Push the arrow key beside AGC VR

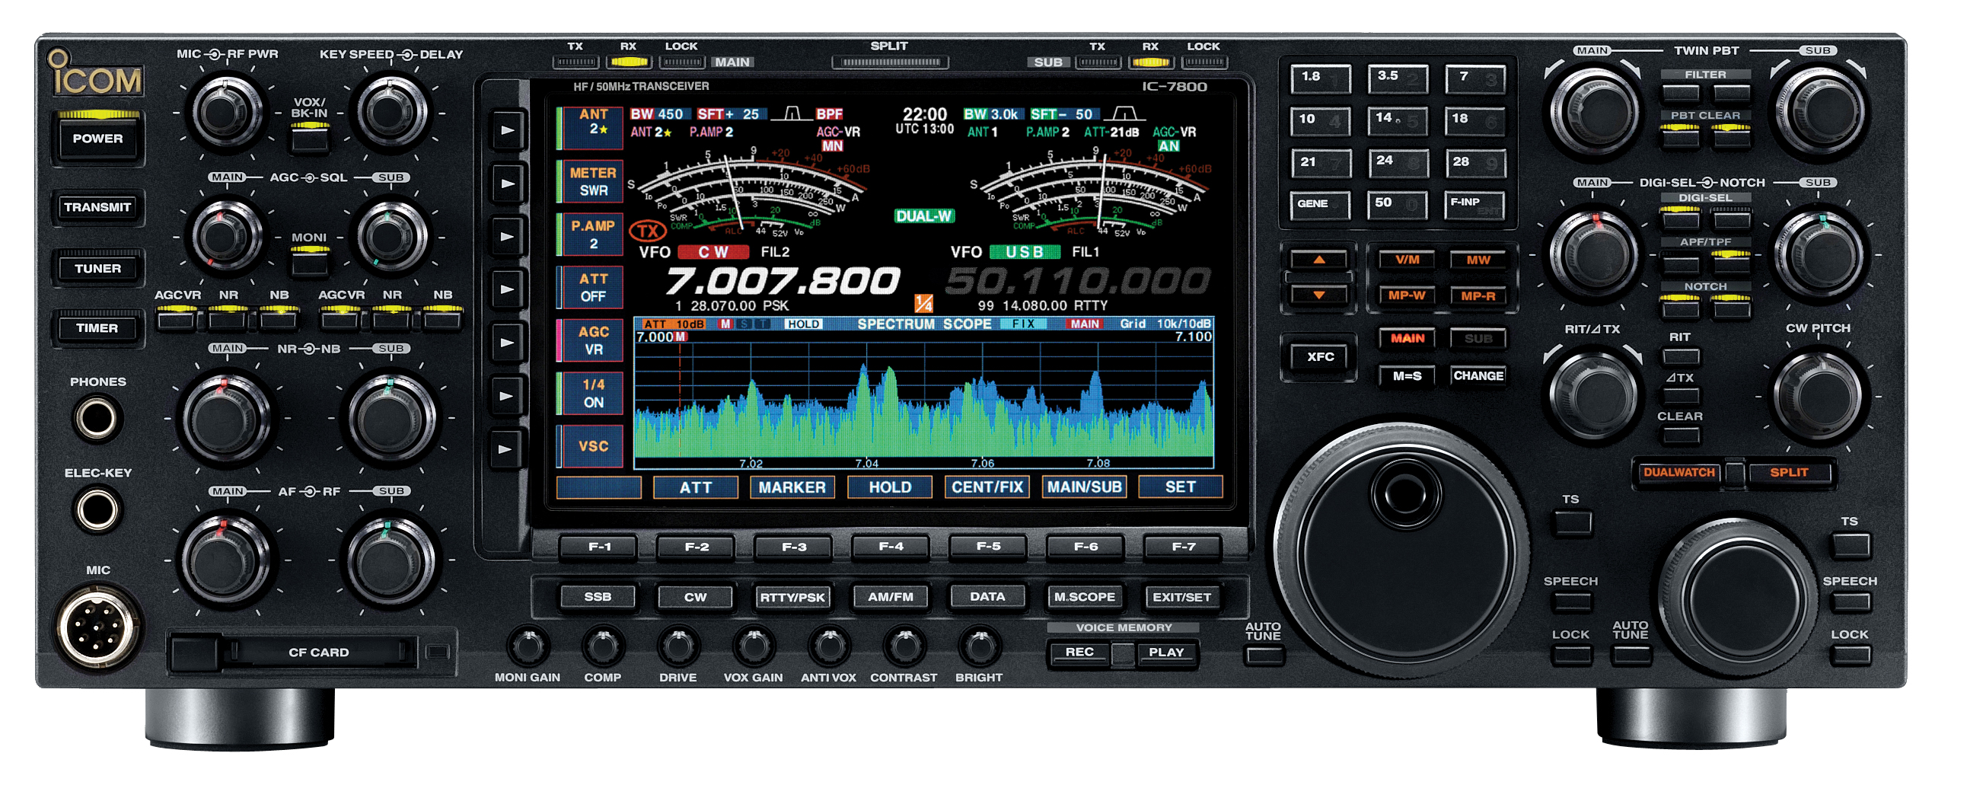[x=507, y=343]
